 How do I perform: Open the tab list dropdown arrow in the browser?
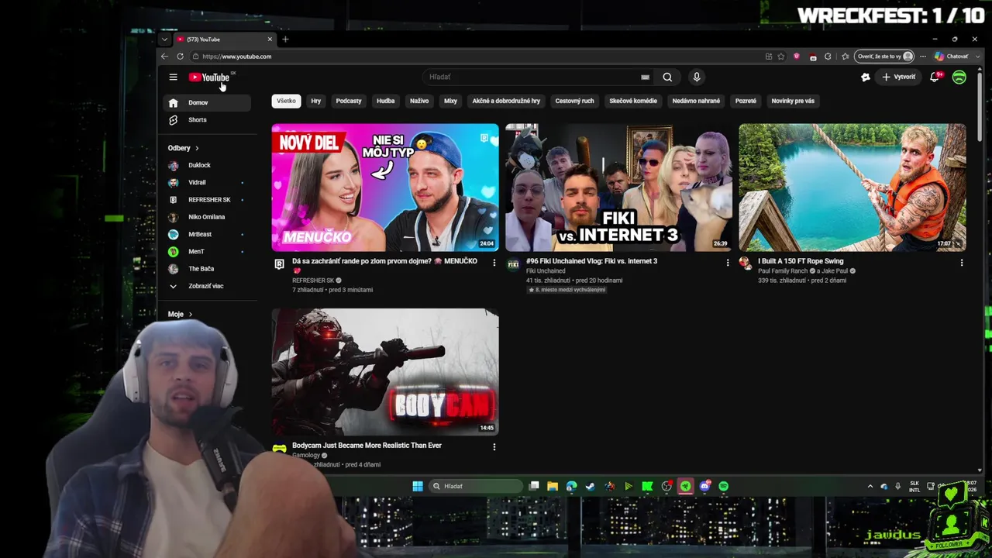click(164, 40)
